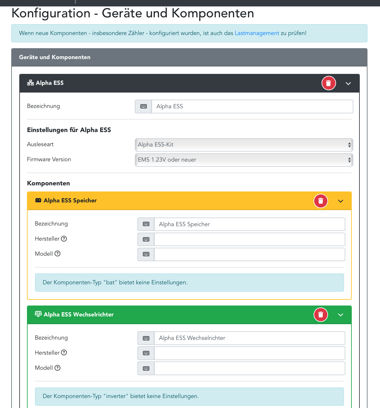
Task: Click the "bat" component type info message
Action: pos(189,283)
